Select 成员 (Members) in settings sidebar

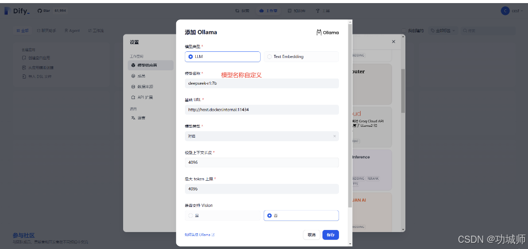click(150, 76)
